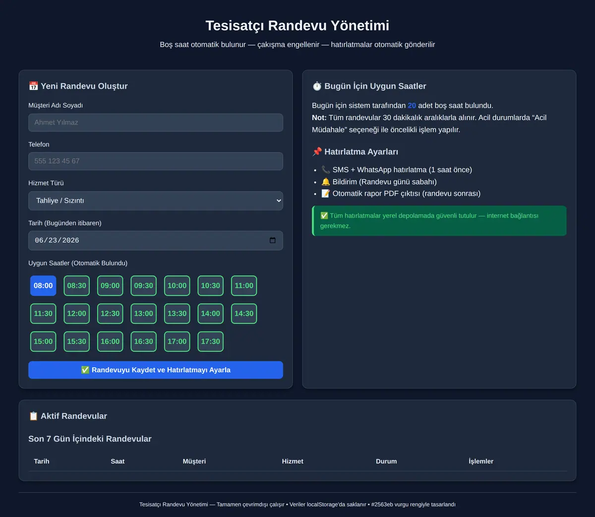Select the 17:00 time slot

pos(177,341)
